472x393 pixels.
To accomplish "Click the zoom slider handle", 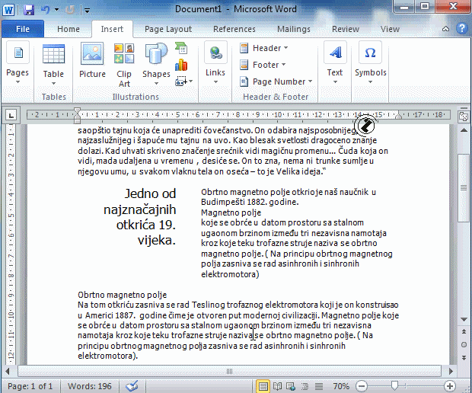I will 394,386.
